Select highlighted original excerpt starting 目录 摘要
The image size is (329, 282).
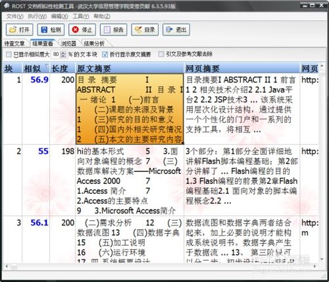click(130, 109)
